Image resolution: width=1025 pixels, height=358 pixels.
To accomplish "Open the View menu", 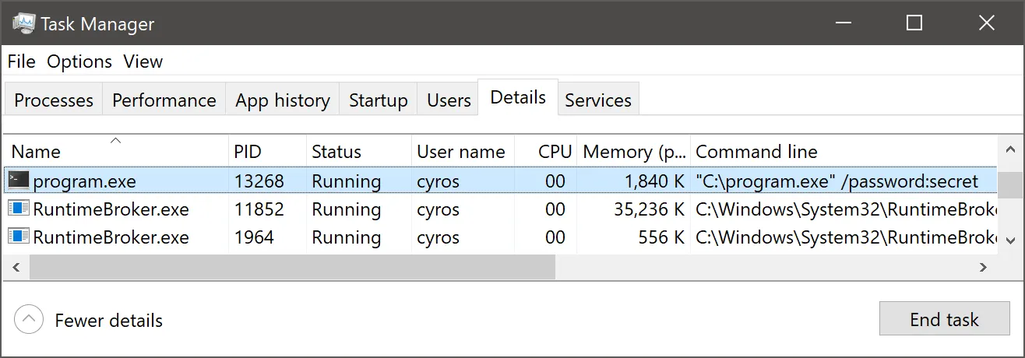I will [143, 61].
